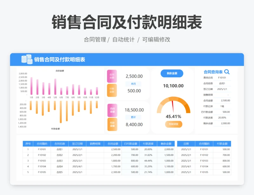Viewport: 254px width, 195px height.
Task: Click the 20.00% value in query panel
Action: click(x=222, y=118)
